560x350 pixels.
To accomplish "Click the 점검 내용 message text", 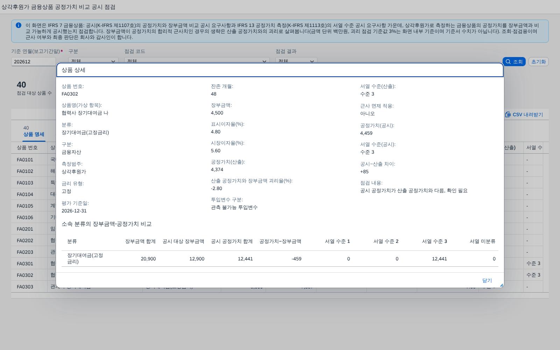I will point(414,190).
